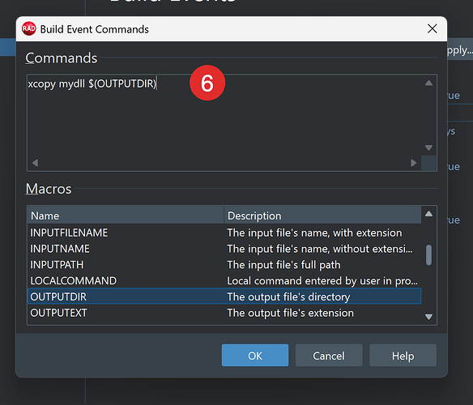Click the RAD Studio logo icon
The height and width of the screenshot is (405, 473).
pyautogui.click(x=29, y=28)
